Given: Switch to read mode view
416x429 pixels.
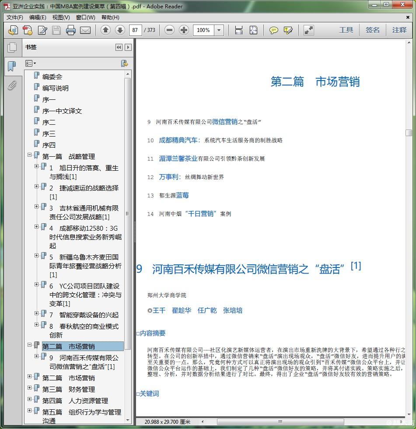Looking at the screenshot, I should click(308, 30).
